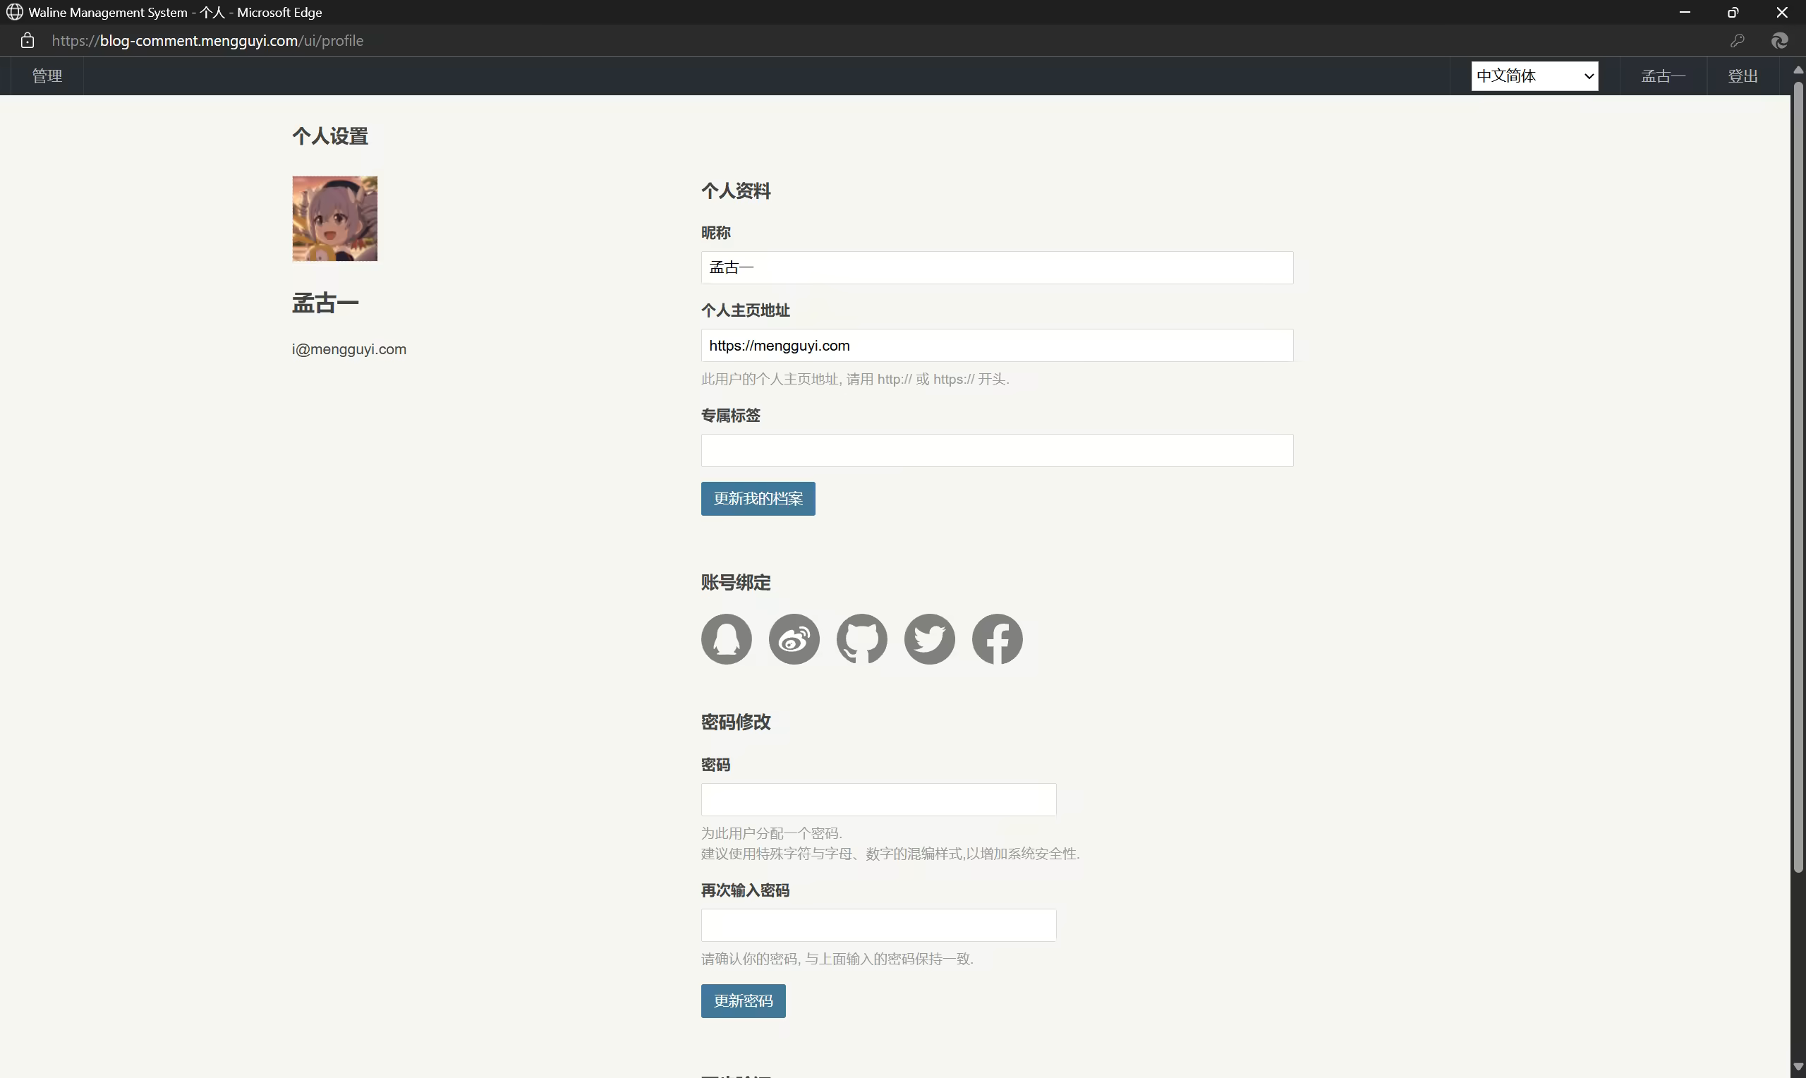Viewport: 1806px width, 1078px height.
Task: Click the empty 专属标签 field
Action: 996,450
